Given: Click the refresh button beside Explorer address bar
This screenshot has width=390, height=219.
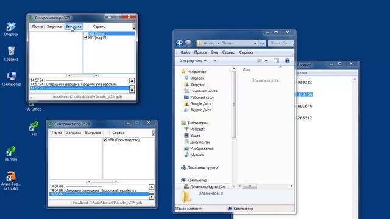Looking at the screenshot, I should 262,43.
